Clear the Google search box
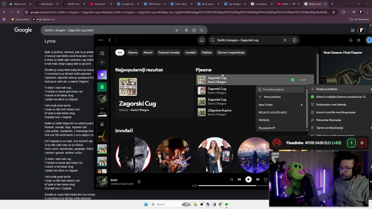 coord(177,30)
